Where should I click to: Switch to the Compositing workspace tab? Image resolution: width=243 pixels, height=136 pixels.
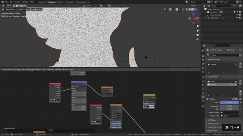[81, 2]
